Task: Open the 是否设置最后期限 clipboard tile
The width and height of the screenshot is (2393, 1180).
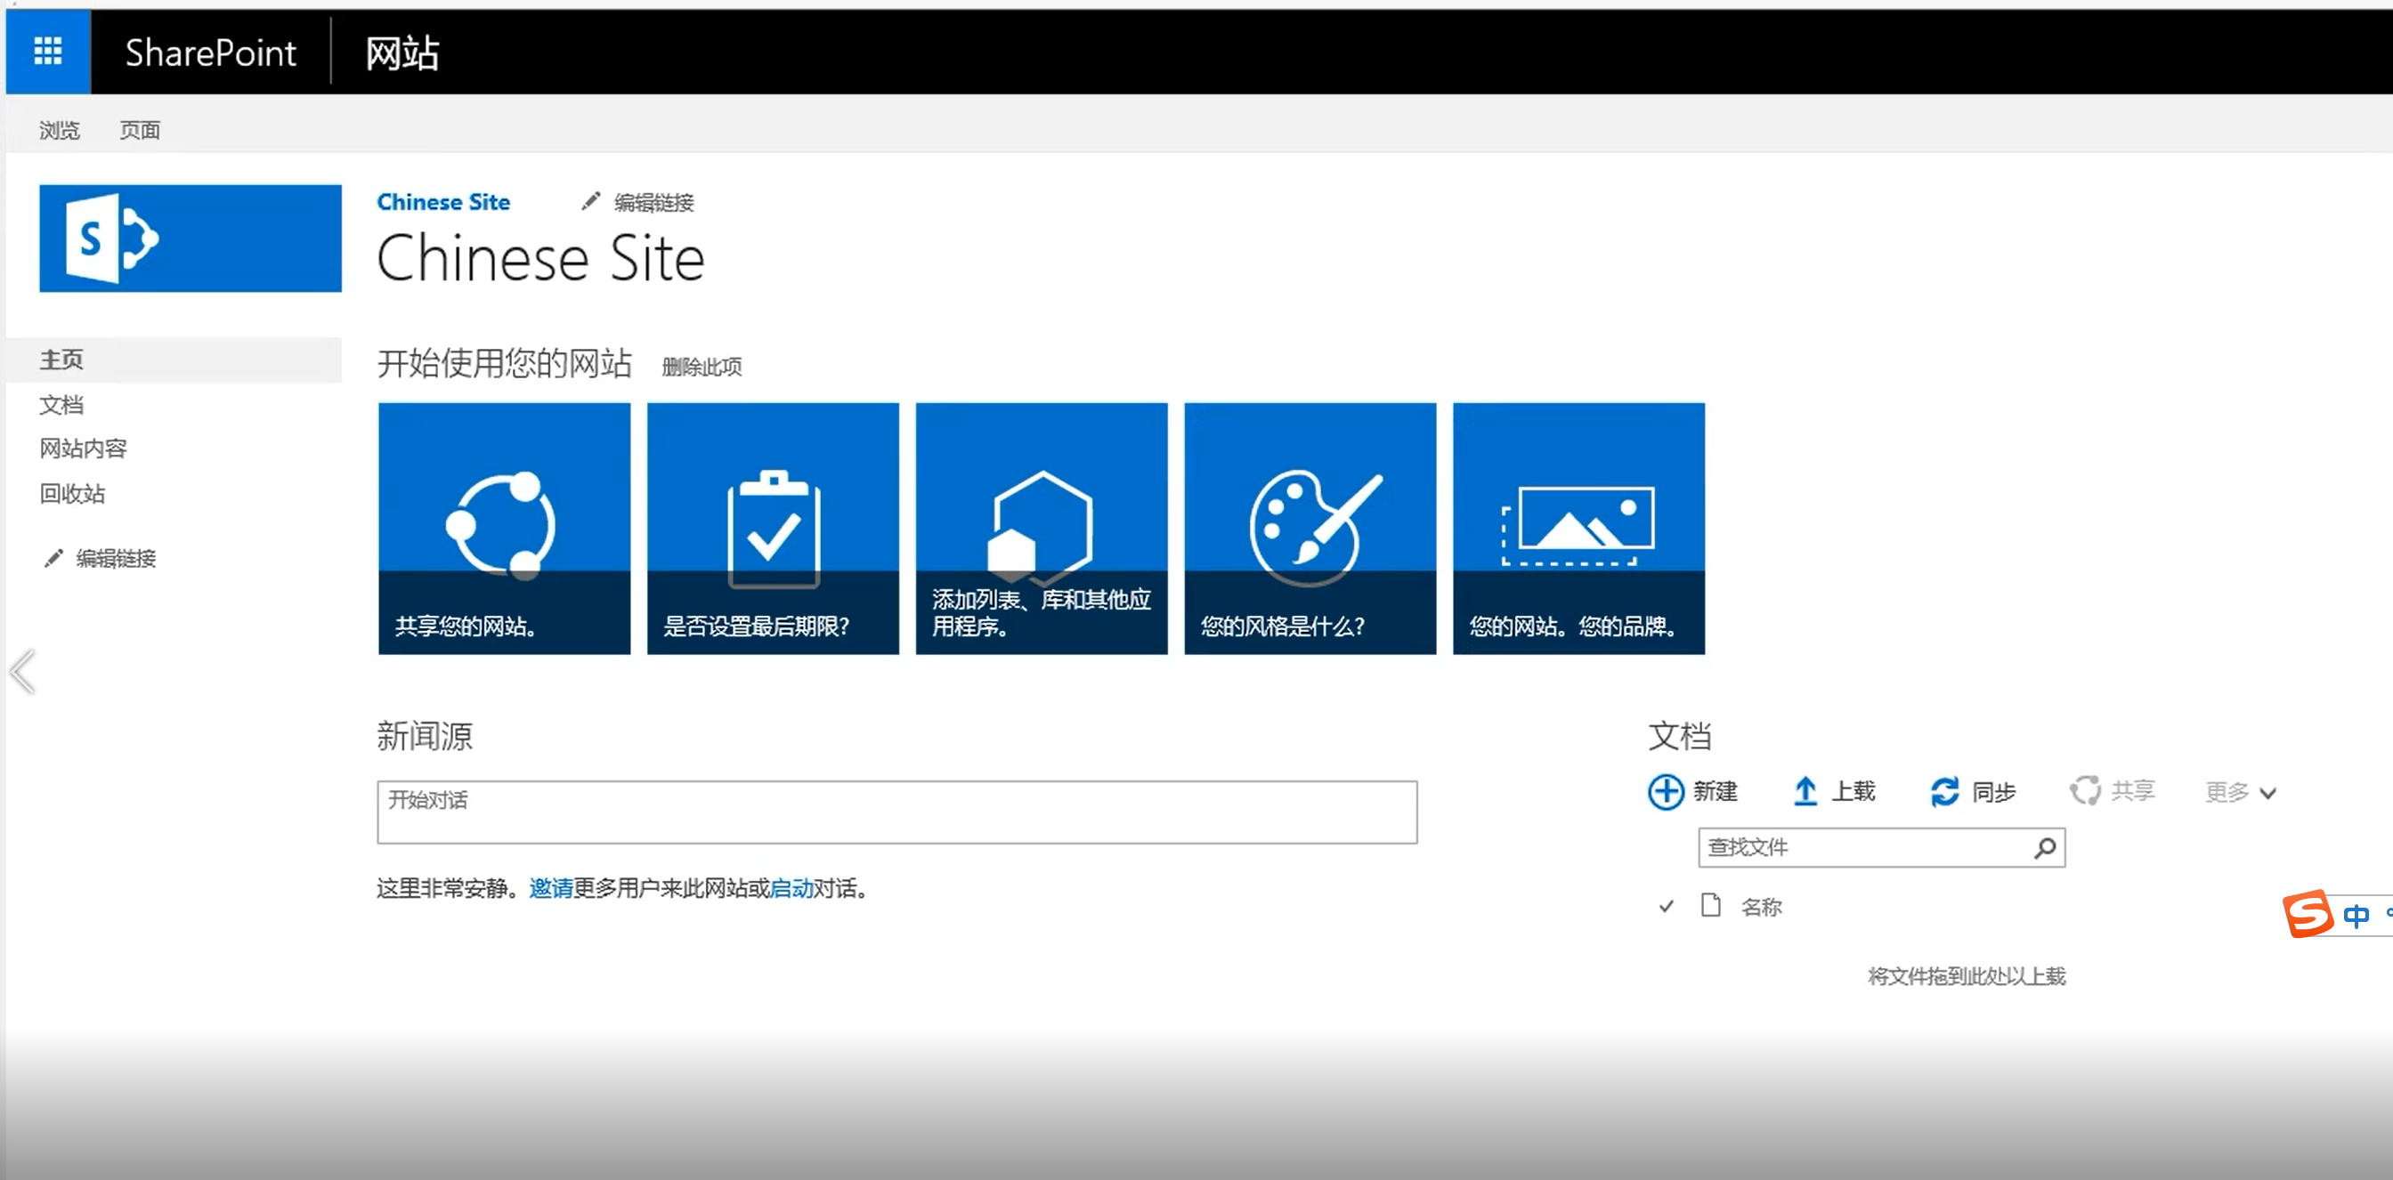Action: 772,528
